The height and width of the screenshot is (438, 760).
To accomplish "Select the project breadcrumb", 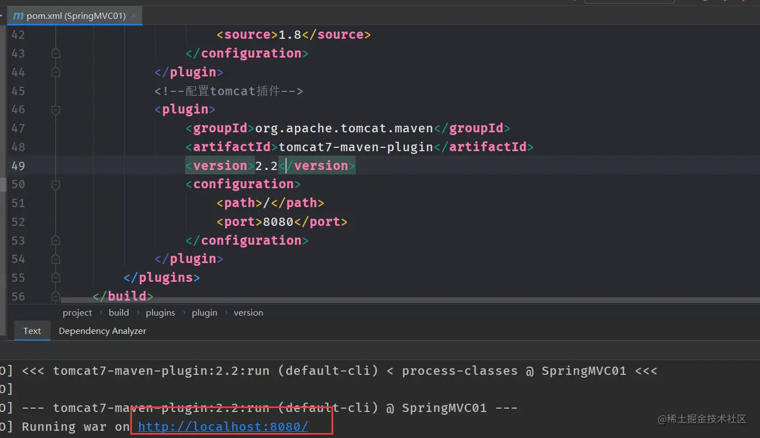I will (77, 312).
